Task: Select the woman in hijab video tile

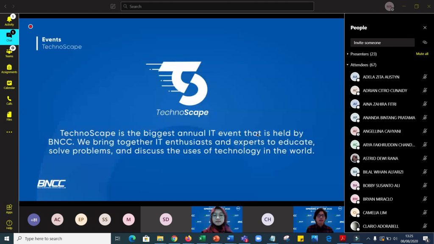Action: (x=217, y=219)
